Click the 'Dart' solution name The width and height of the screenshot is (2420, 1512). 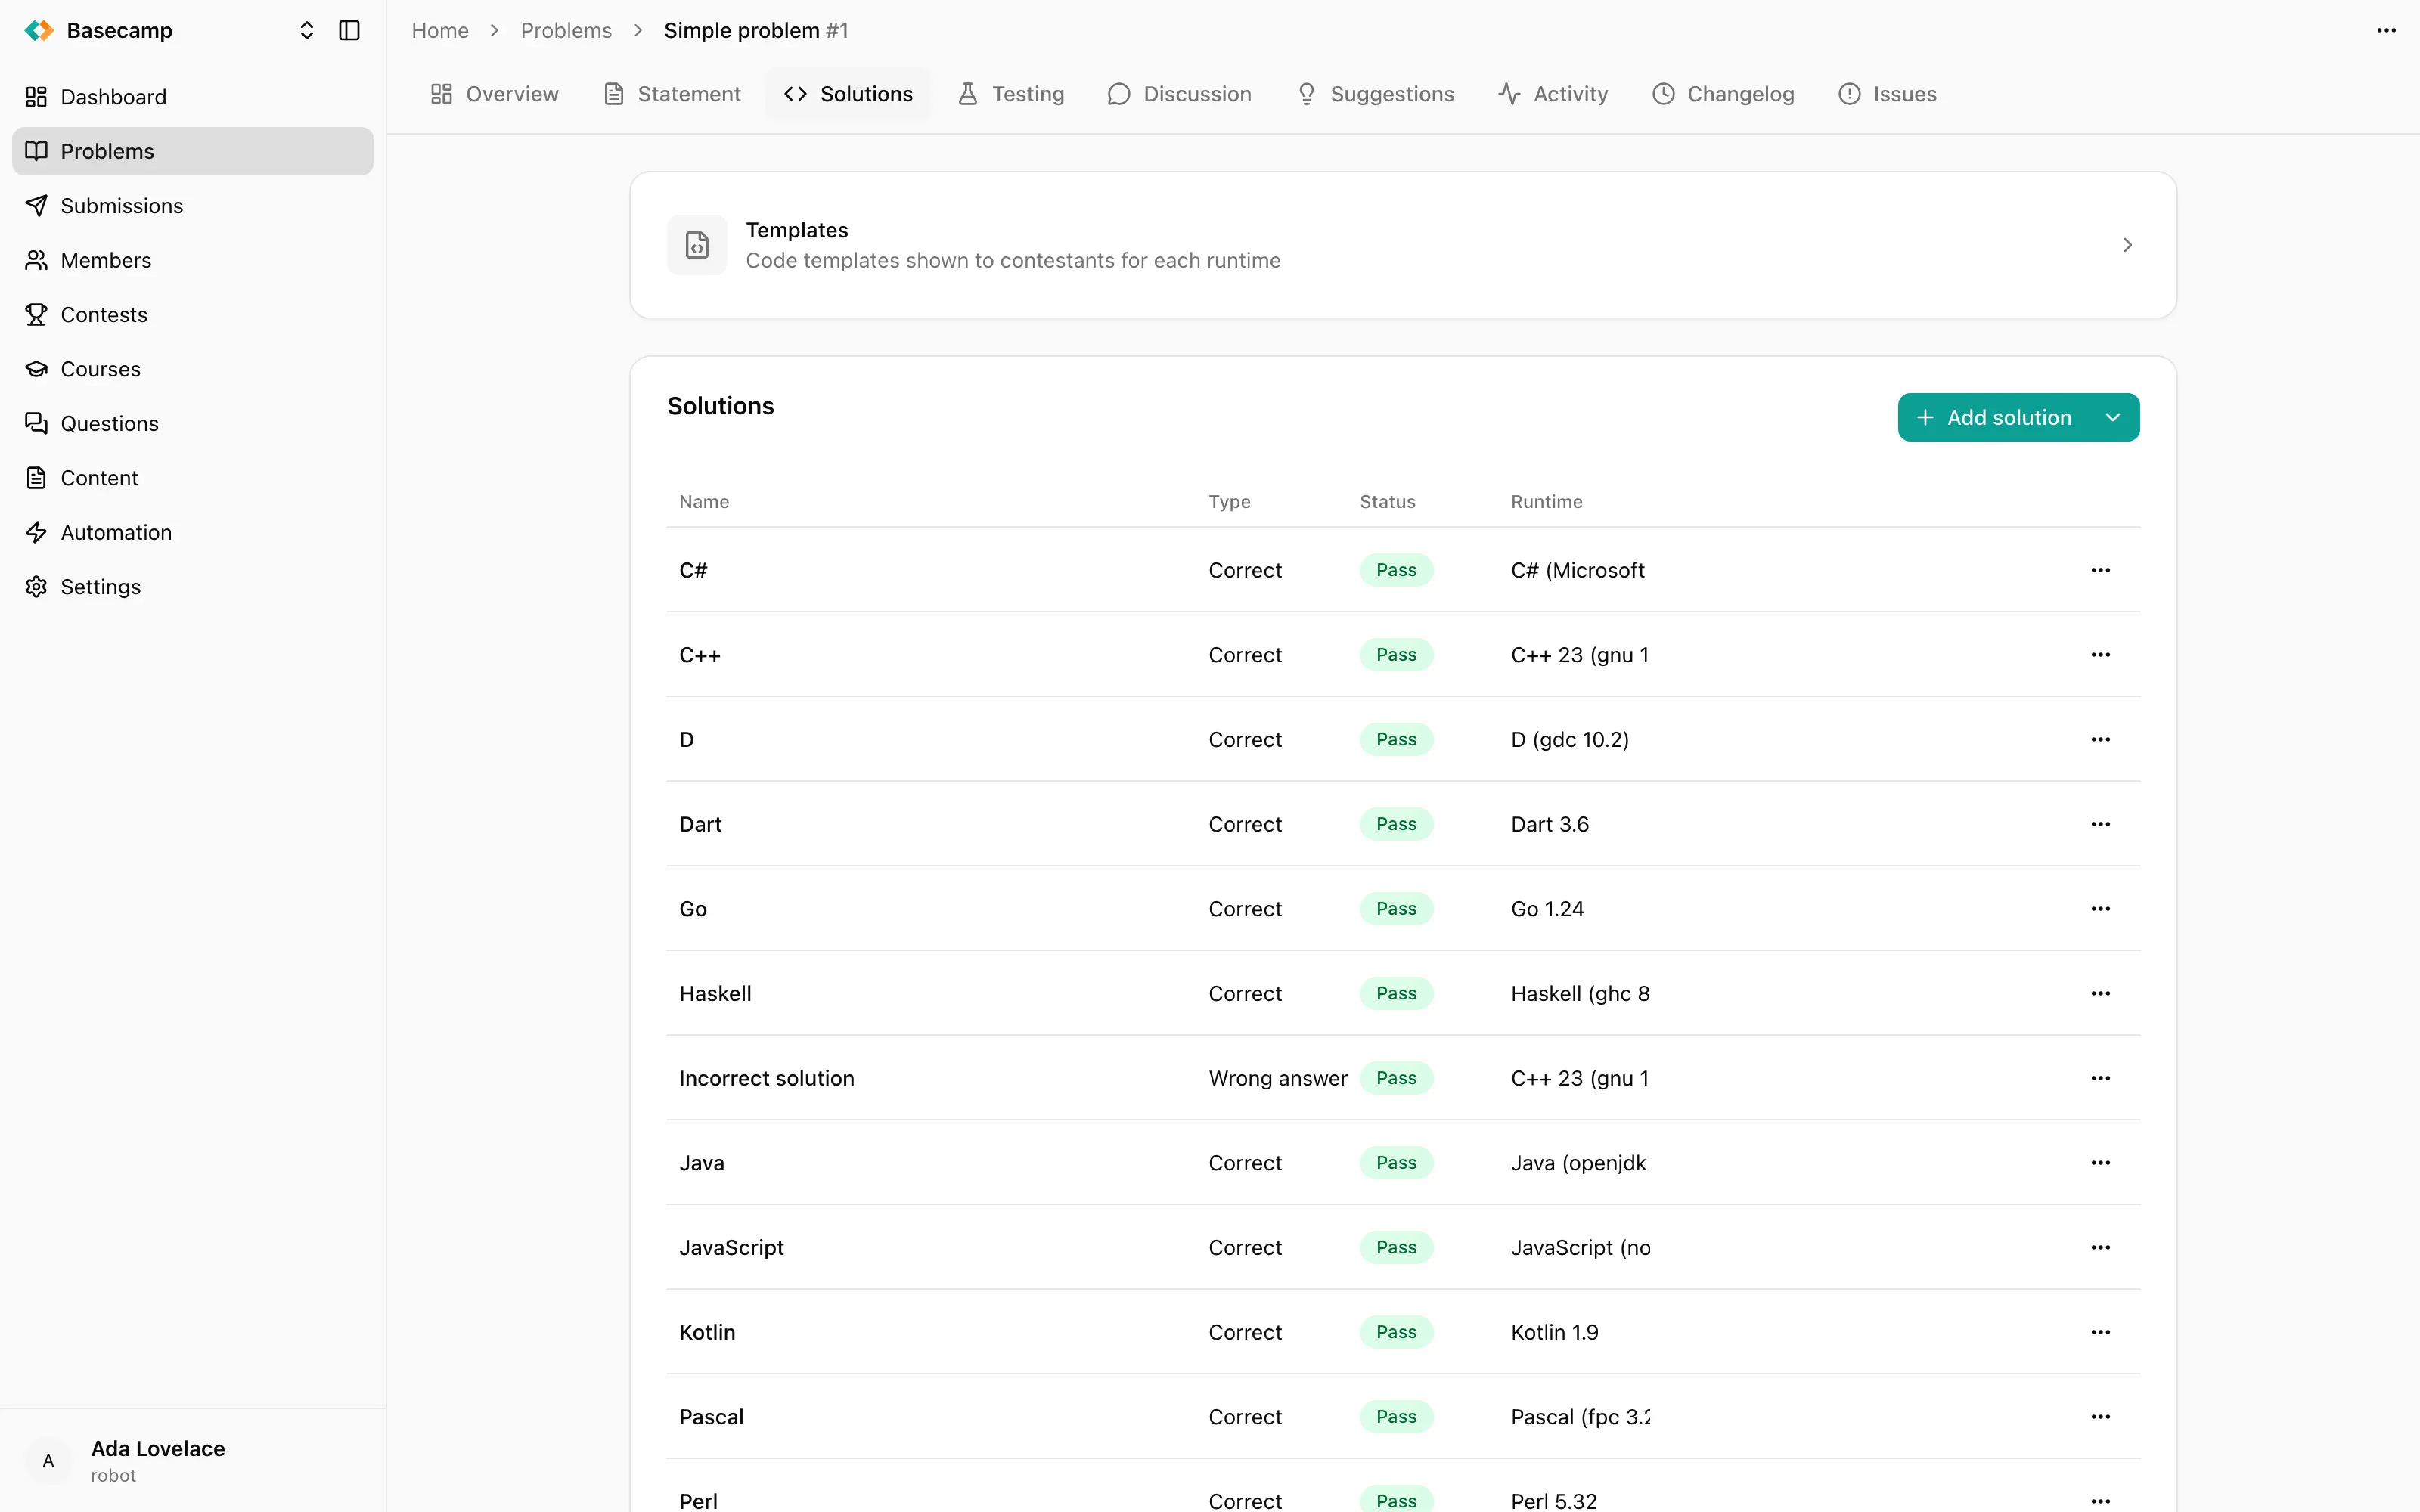700,824
